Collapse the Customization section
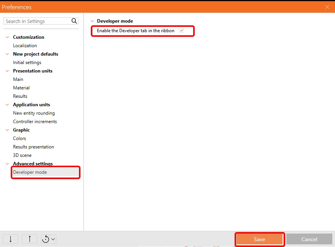 coord(7,37)
